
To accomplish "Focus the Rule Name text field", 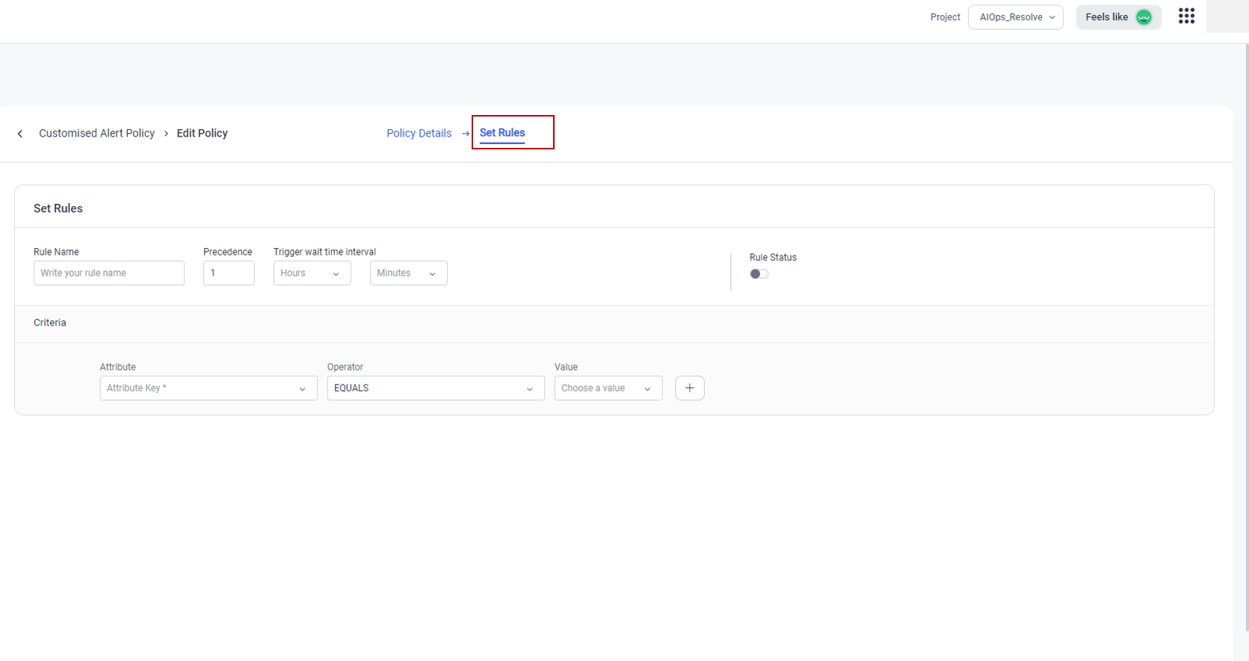I will (x=108, y=273).
